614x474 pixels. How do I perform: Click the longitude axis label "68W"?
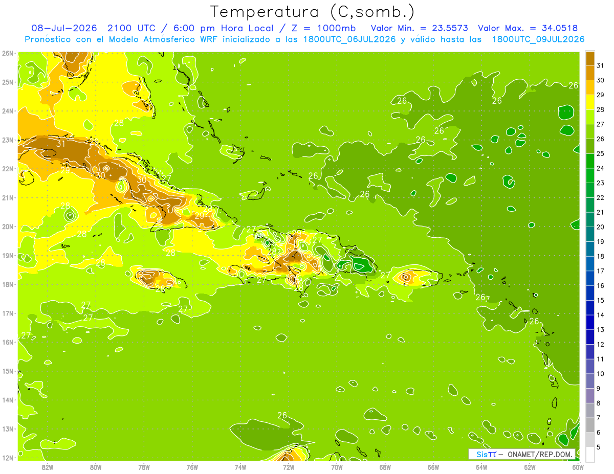pyautogui.click(x=385, y=466)
